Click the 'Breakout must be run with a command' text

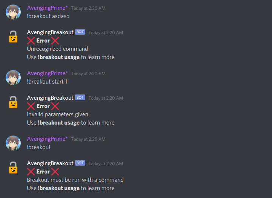[x=75, y=180]
